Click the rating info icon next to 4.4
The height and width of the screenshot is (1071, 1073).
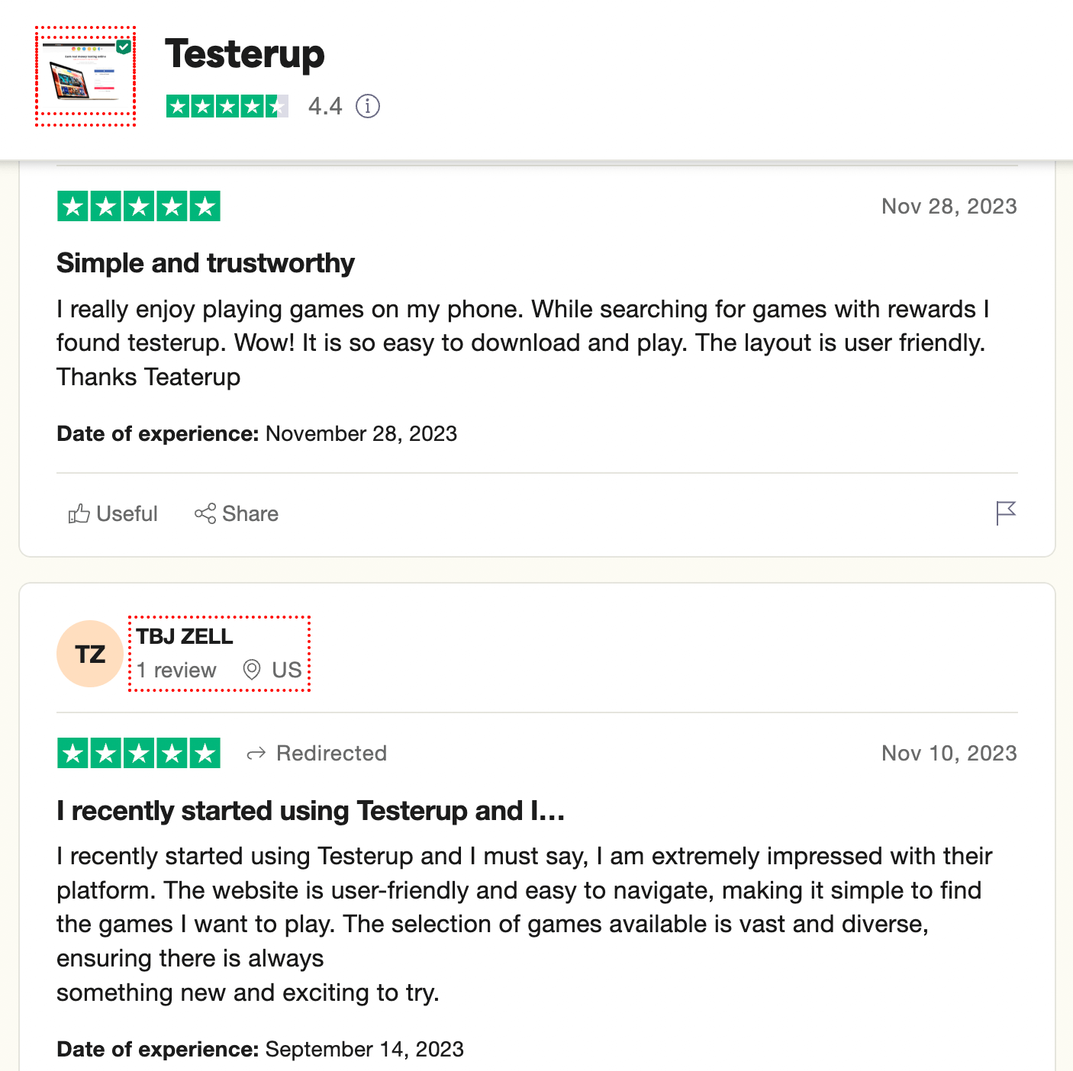click(367, 106)
